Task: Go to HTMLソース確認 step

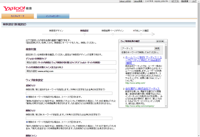Action: tap(141, 31)
